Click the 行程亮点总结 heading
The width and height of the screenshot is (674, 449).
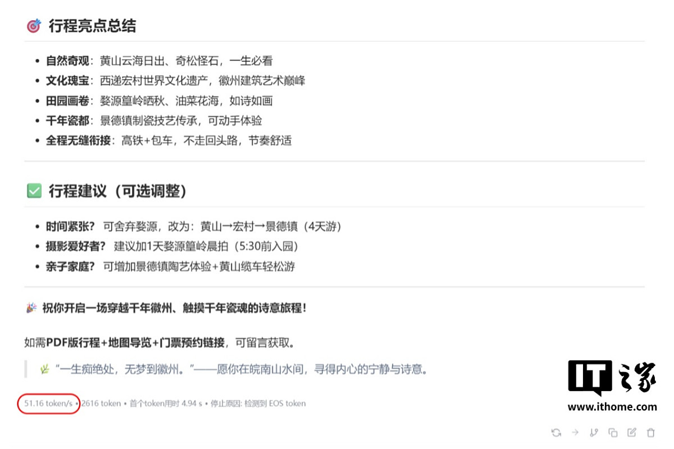[92, 26]
